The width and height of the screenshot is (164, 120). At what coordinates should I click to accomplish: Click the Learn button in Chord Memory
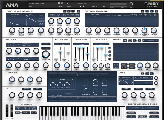tap(154, 113)
